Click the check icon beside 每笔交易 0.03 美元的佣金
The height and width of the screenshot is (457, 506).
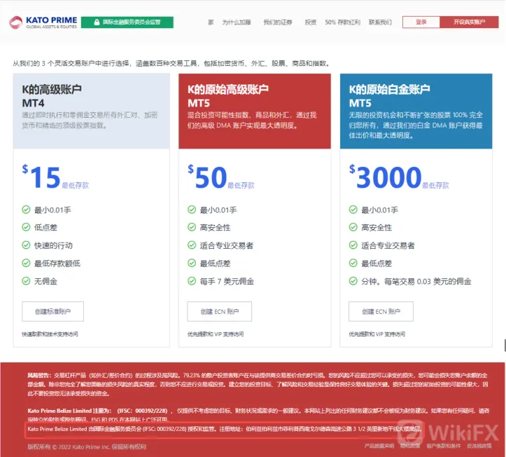[x=353, y=281]
